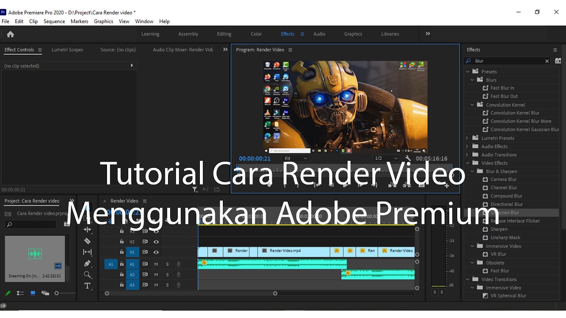The height and width of the screenshot is (318, 566).
Task: Solo the left audio meter channel
Action: tap(435, 292)
